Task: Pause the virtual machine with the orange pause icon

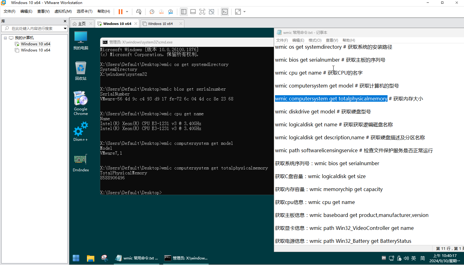Action: point(120,12)
